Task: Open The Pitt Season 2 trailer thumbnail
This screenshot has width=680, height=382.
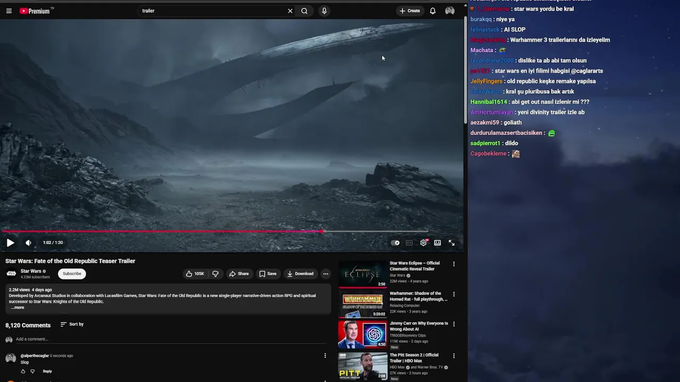Action: (x=363, y=366)
